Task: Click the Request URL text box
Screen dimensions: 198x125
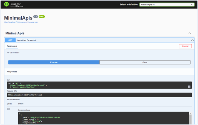Action: [x=99, y=95]
